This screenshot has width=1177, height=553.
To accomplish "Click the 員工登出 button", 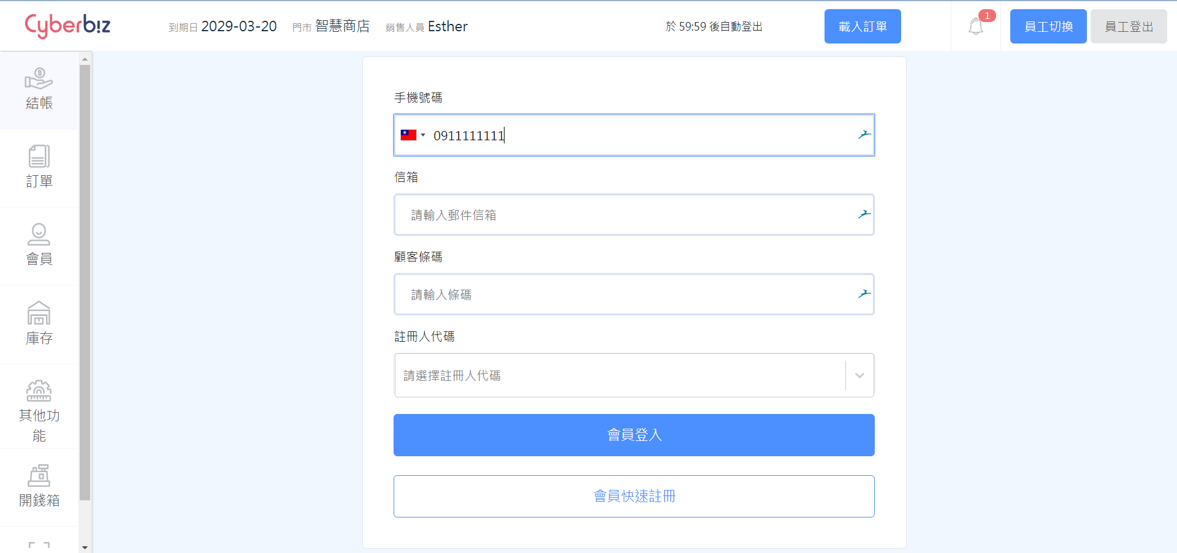I will pos(1129,26).
